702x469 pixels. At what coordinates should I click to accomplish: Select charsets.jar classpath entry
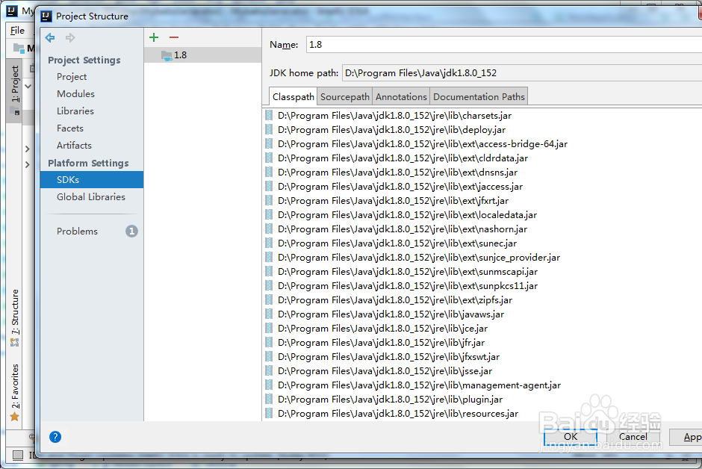[x=394, y=116]
